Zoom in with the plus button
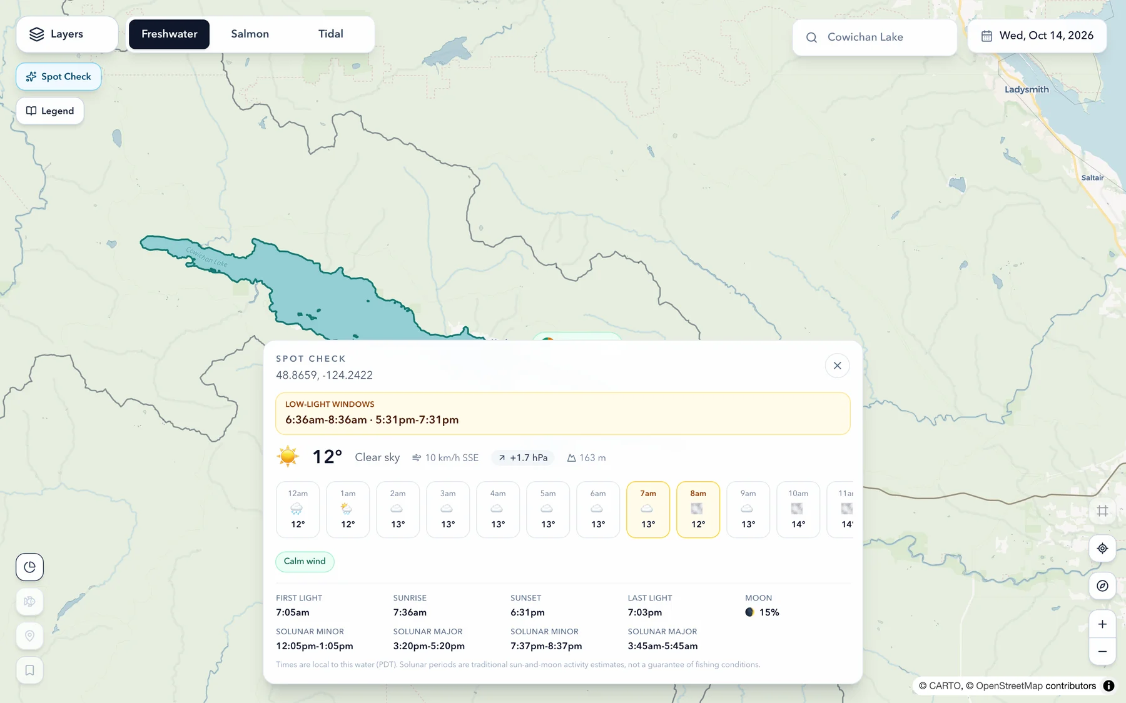The width and height of the screenshot is (1126, 703). 1102,624
